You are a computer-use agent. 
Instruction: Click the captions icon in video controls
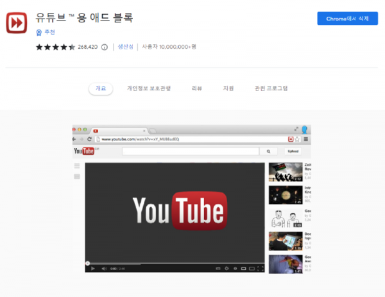click(218, 269)
